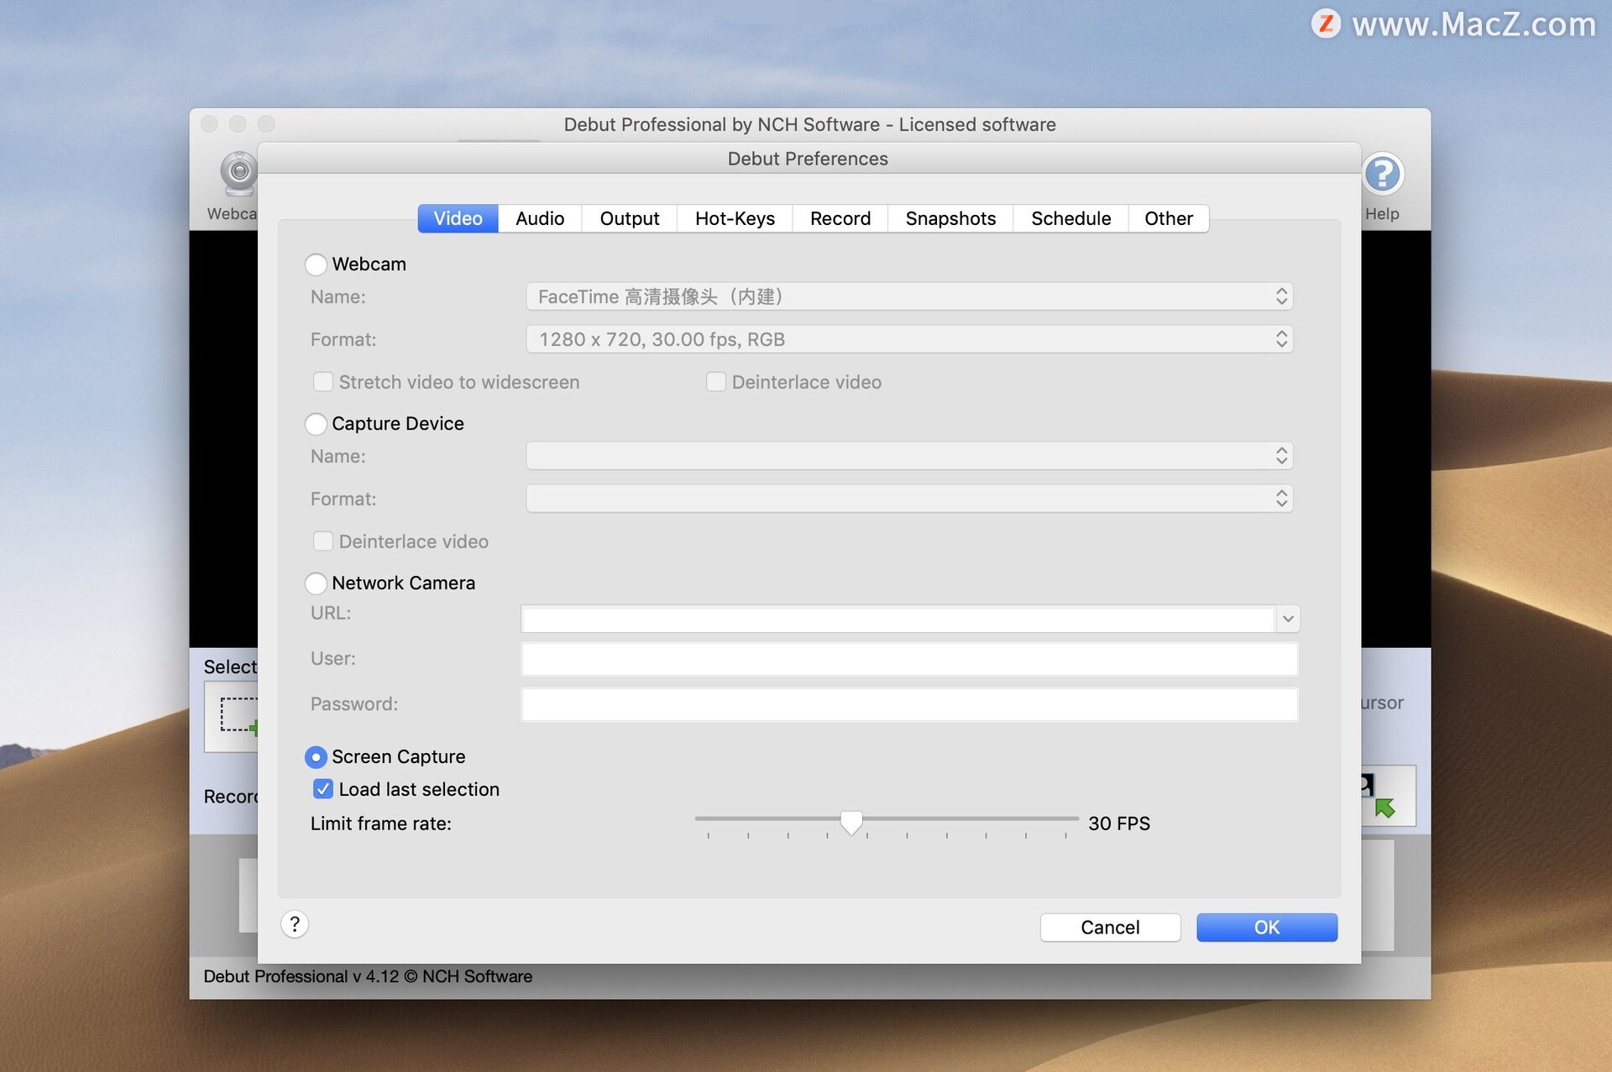Click the 30 FPS value label
1612x1072 pixels.
point(1119,824)
